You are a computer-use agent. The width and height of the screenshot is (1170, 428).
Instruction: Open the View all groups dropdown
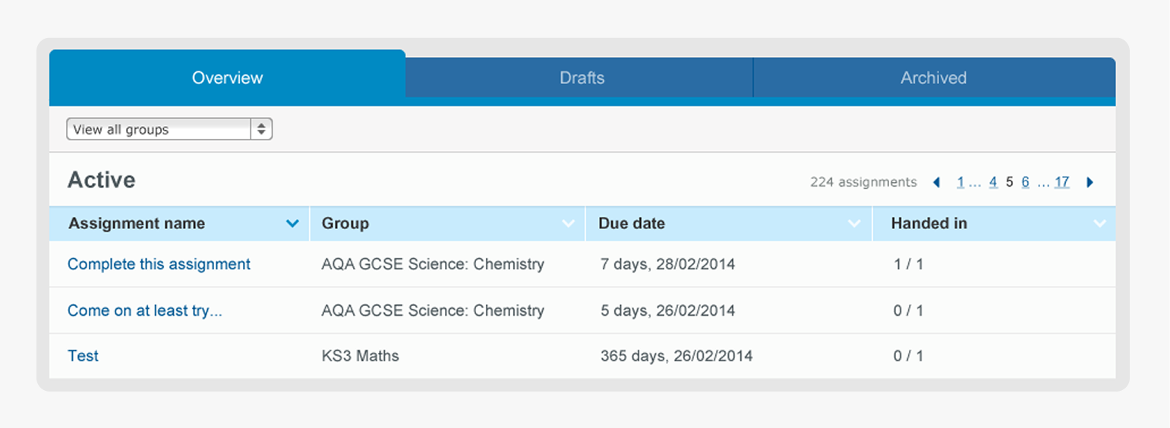(169, 129)
